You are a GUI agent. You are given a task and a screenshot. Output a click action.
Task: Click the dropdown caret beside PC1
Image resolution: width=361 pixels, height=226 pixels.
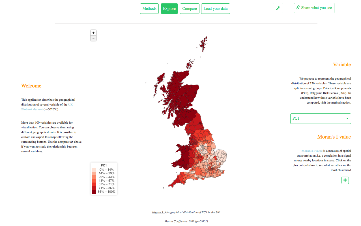(348, 119)
